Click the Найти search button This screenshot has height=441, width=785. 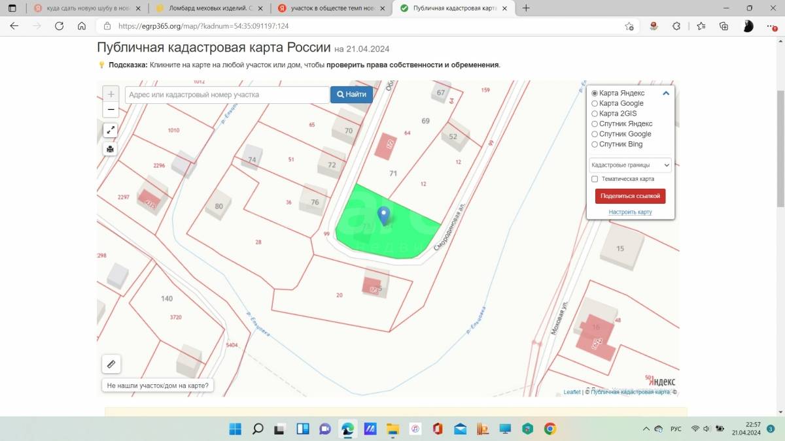coord(351,95)
